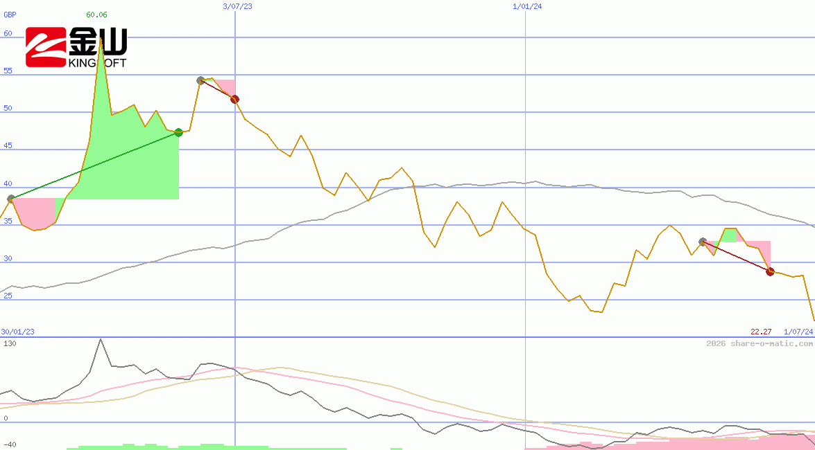
Task: Click the green trade exit marker dot
Action: (178, 132)
